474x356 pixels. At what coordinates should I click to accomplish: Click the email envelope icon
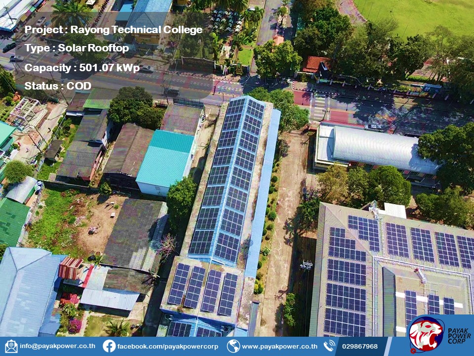[x=11, y=346]
